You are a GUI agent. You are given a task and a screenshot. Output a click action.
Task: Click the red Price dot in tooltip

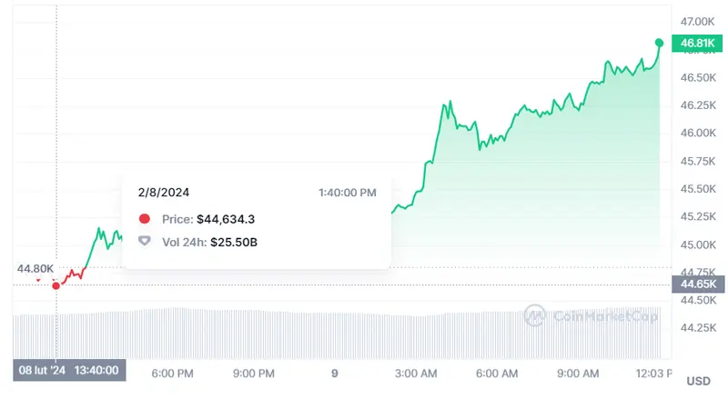point(144,219)
